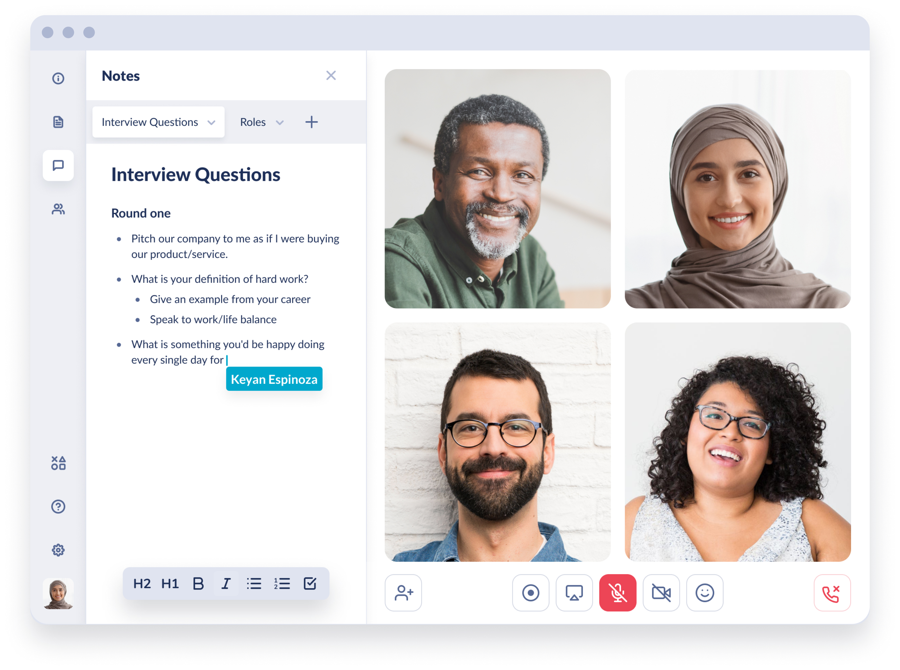Open the chat bubble icon in the sidebar
This screenshot has width=900, height=670.
pos(58,165)
